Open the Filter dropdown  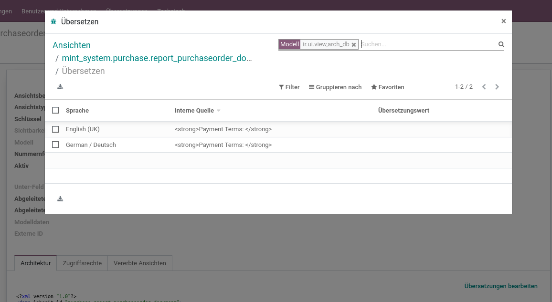[289, 87]
